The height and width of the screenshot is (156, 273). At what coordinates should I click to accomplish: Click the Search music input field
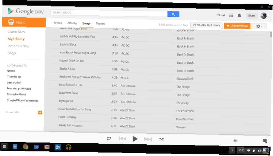[109, 13]
